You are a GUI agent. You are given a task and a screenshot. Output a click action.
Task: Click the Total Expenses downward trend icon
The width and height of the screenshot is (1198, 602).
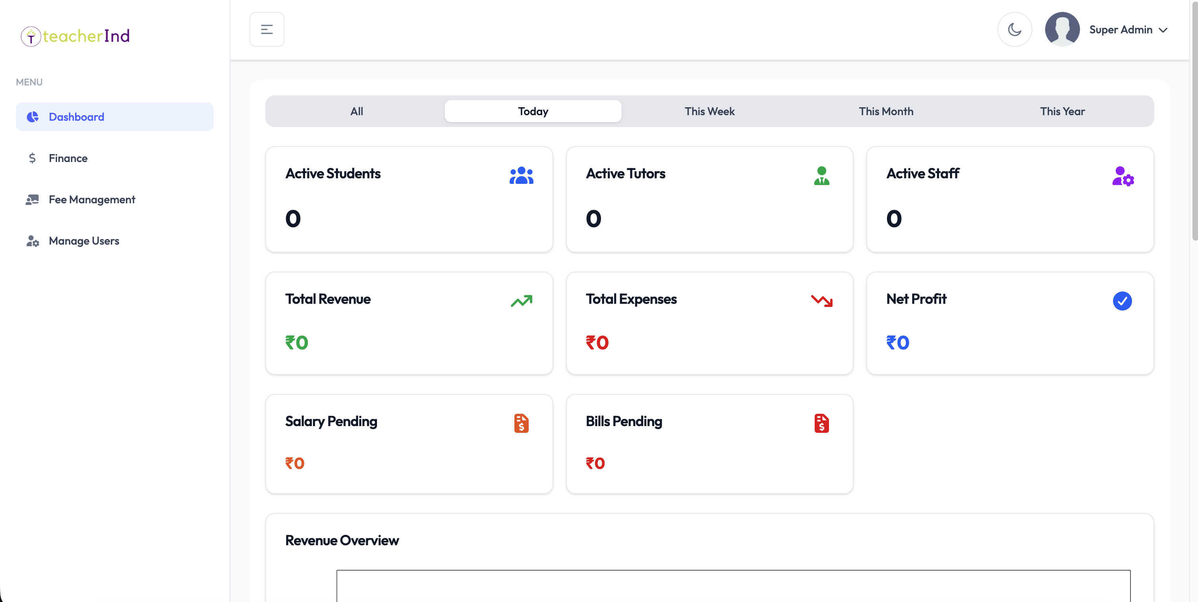821,301
